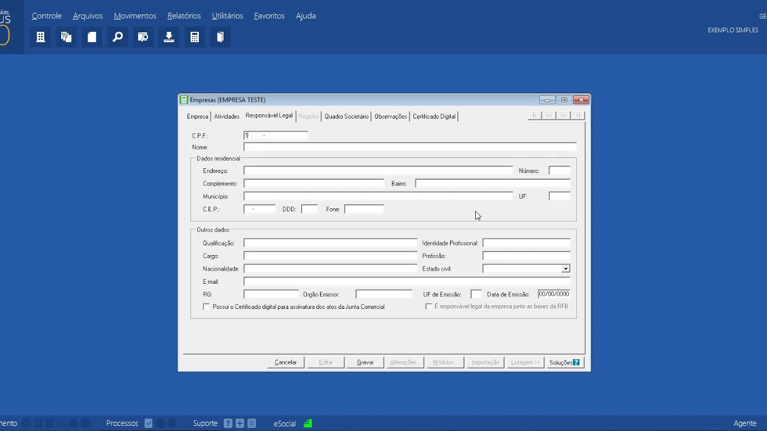Click the magnifying glass search toolbar icon
The height and width of the screenshot is (431, 767).
click(118, 37)
